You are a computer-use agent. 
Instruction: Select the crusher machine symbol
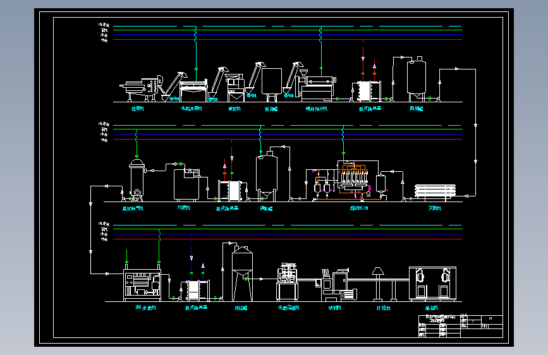coord(235,88)
